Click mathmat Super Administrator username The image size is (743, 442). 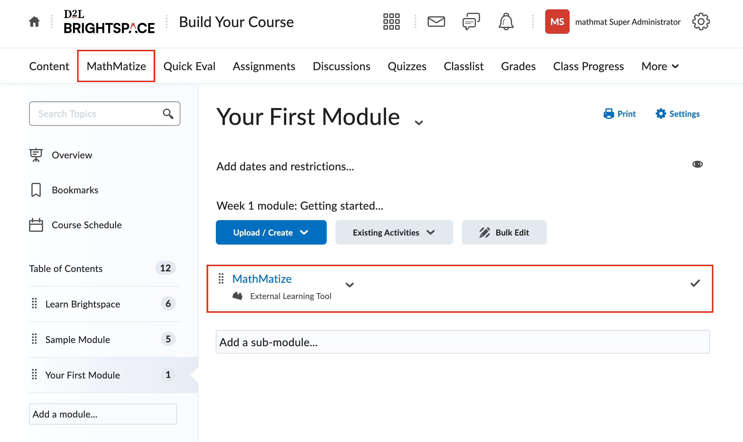click(x=628, y=22)
